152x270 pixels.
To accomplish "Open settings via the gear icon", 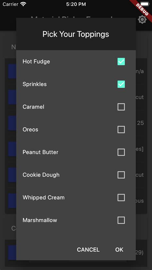I will (142, 20).
